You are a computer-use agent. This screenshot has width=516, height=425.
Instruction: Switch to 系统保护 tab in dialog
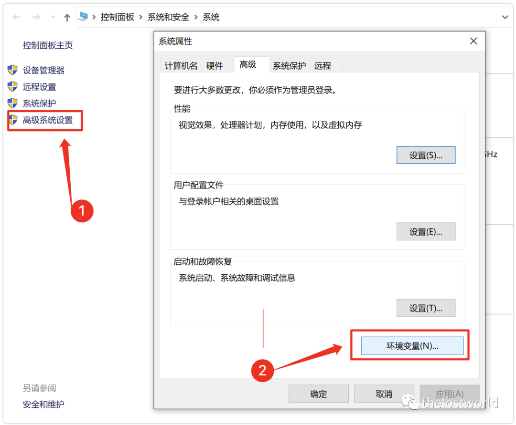coord(289,66)
